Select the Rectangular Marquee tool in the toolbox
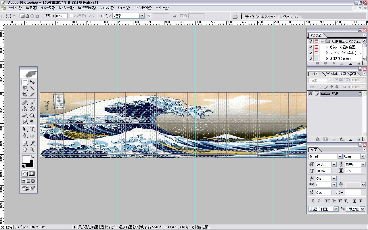 click(25, 82)
